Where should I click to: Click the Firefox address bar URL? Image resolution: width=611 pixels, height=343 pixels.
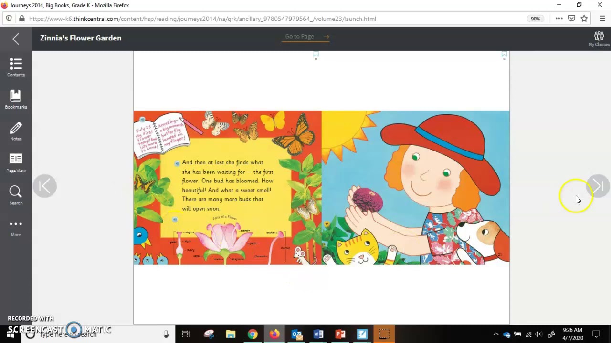(202, 19)
